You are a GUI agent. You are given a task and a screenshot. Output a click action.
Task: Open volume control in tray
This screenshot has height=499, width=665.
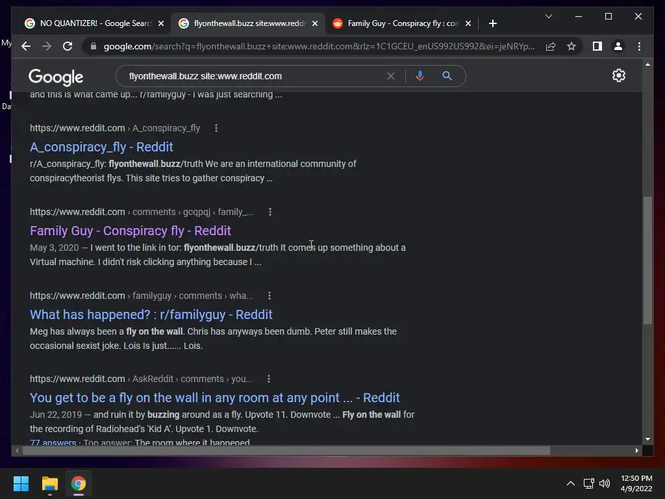605,483
